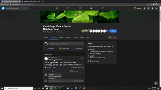Switch to the Springdale Borough News tab
Image resolution: width=161 pixels, height=90 pixels.
coord(31,1)
